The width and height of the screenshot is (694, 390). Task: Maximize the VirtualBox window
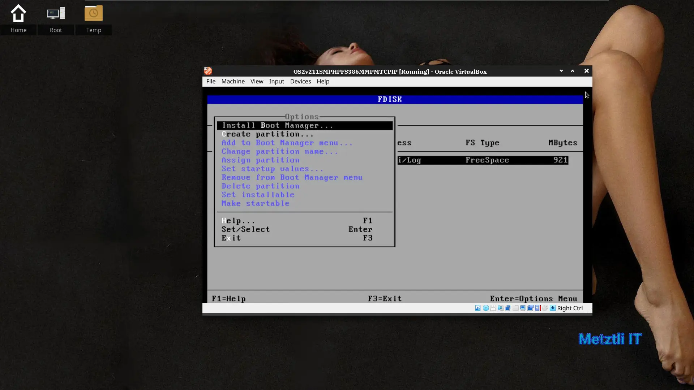point(573,71)
